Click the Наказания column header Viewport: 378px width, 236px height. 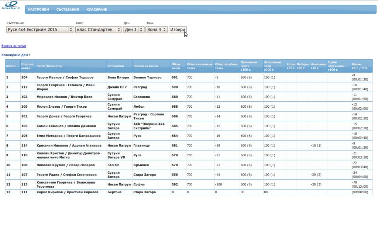[318, 66]
